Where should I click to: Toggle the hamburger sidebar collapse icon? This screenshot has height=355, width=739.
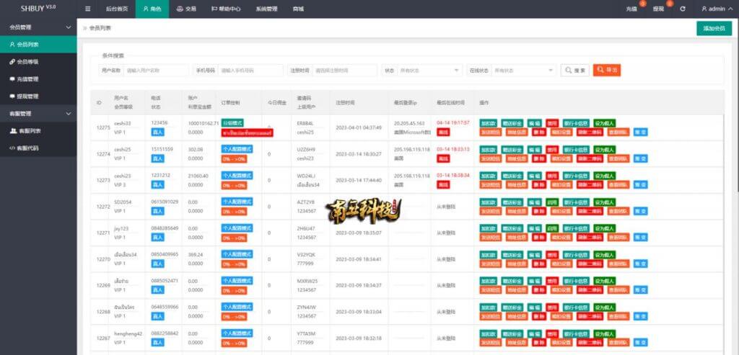click(87, 9)
